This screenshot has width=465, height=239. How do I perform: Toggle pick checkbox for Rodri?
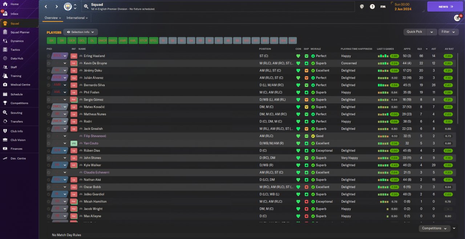point(49,121)
